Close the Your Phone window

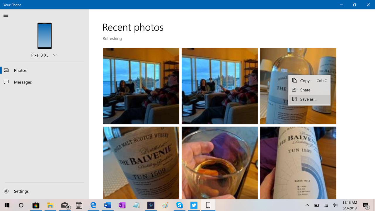(x=368, y=5)
